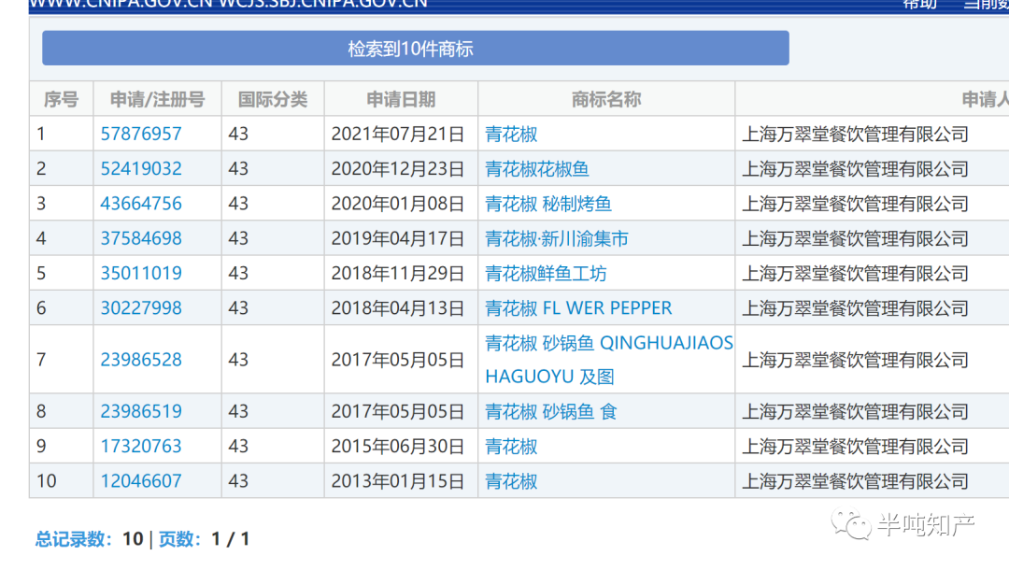Select registration number 35011019
This screenshot has height=570, width=1009.
tap(141, 274)
